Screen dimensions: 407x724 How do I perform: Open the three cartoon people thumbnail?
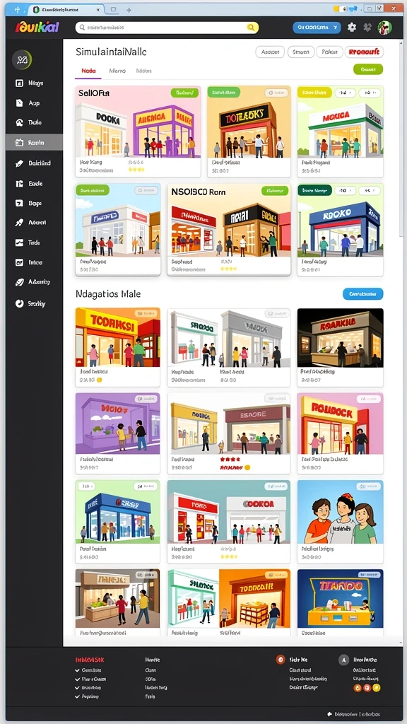[x=340, y=512]
